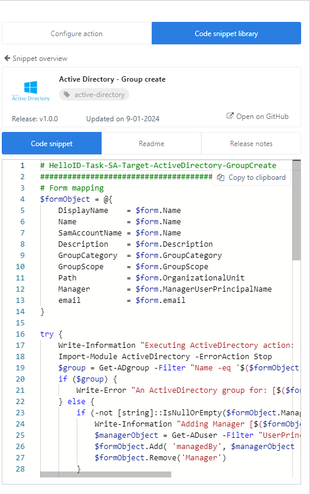The height and width of the screenshot is (494, 310).
Task: Click the GroupScope property line
Action: 133,267
